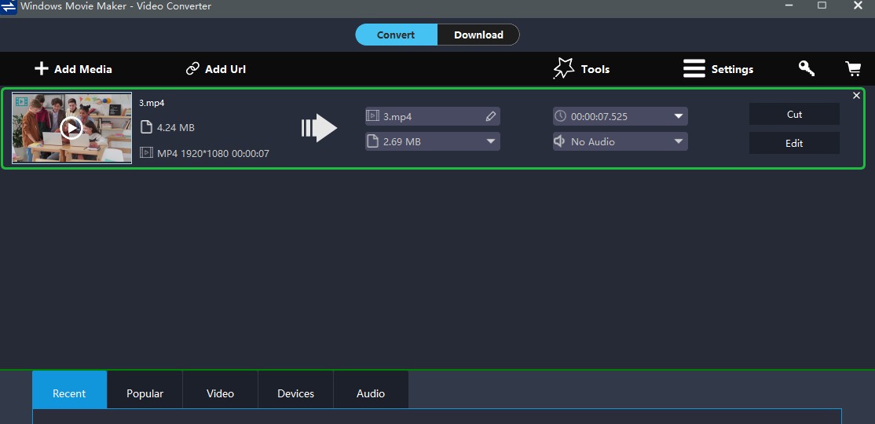Screen dimensions: 875x424
Task: Open the Video formats tab
Action: pos(220,390)
